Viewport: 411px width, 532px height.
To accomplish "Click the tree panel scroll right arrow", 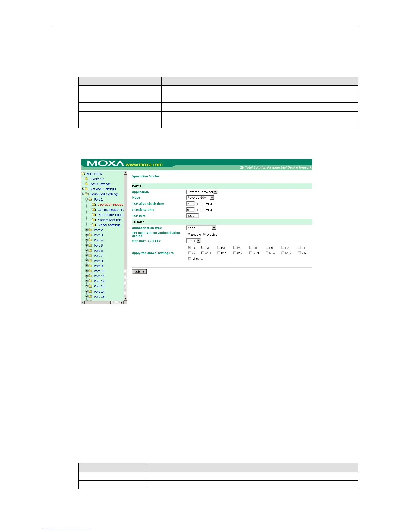I will click(122, 303).
